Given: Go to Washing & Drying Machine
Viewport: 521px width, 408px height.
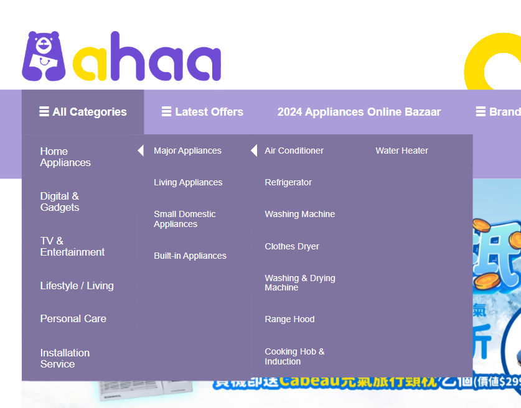Looking at the screenshot, I should (300, 283).
